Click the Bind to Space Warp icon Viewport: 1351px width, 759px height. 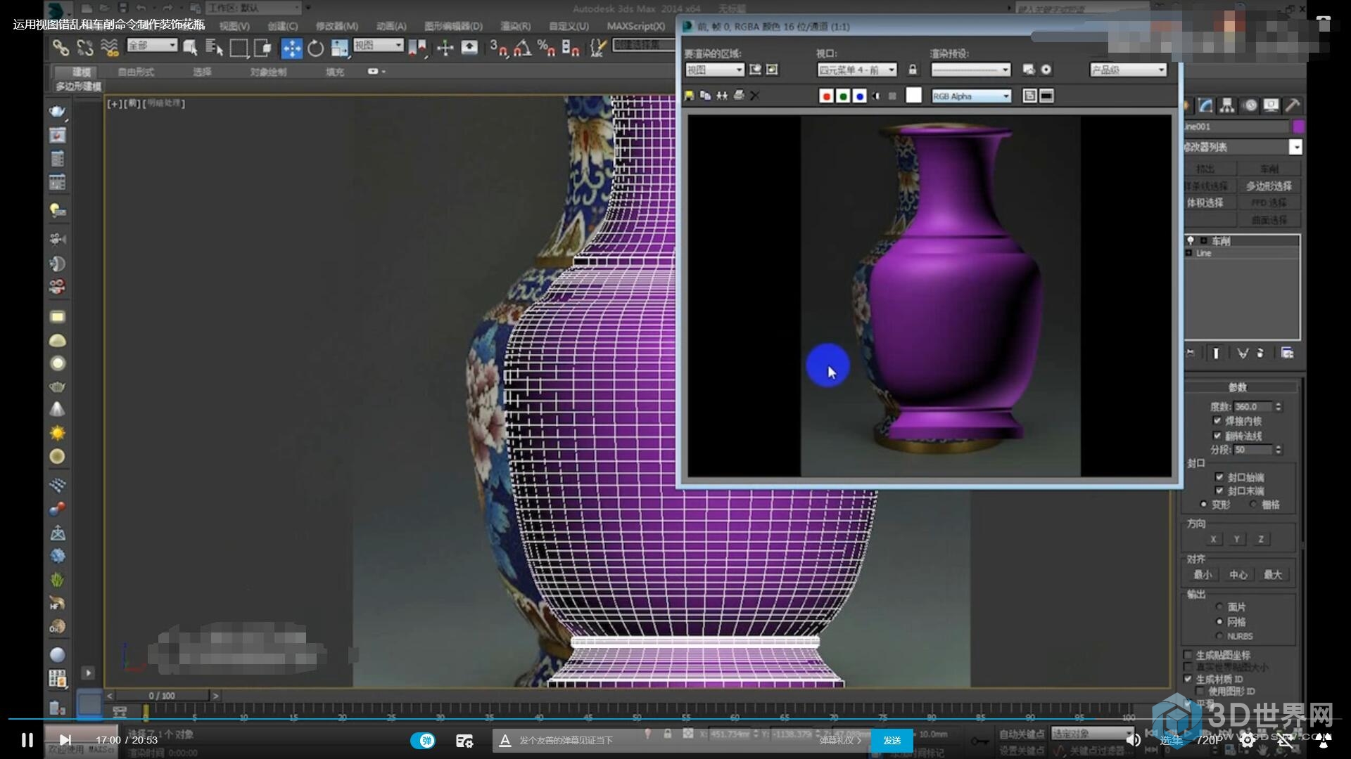click(109, 48)
